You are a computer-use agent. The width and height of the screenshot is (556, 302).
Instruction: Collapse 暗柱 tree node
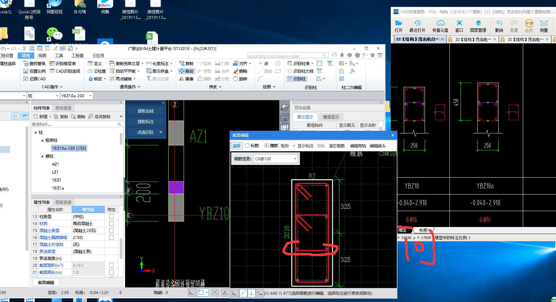point(42,156)
